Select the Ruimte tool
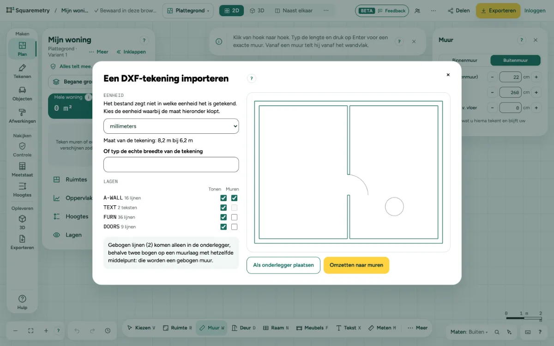554x346 pixels. (x=177, y=328)
